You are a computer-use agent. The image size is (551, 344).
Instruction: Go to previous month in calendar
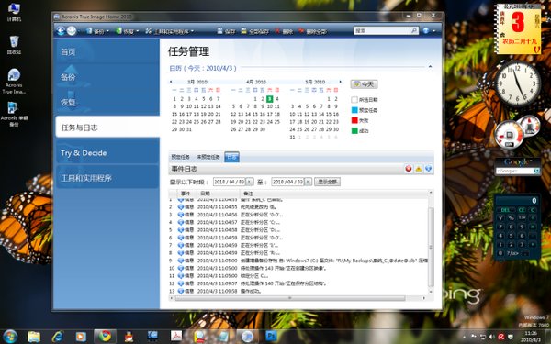171,82
